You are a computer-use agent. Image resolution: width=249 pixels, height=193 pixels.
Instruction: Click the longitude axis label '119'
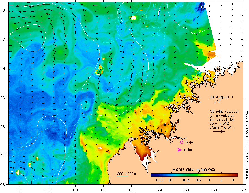pos(20,190)
